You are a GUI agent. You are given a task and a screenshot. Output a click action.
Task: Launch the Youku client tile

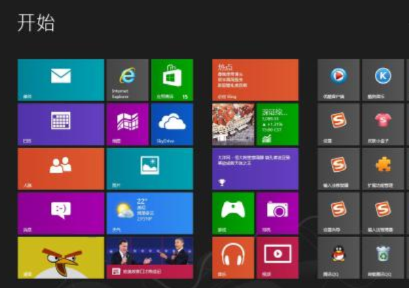click(x=338, y=80)
